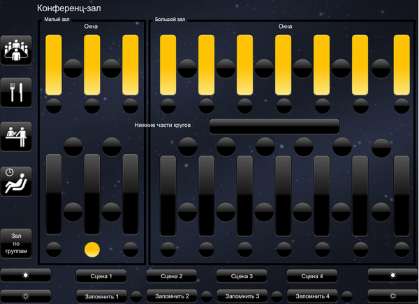Image resolution: width=419 pixels, height=304 pixels.
Task: Set the first dark lower slider in Малый зал
Action: tap(54, 195)
